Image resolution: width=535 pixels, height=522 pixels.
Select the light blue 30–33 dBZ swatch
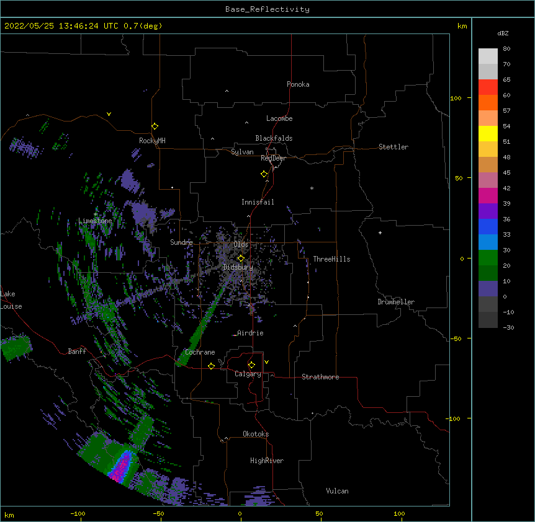tap(488, 242)
